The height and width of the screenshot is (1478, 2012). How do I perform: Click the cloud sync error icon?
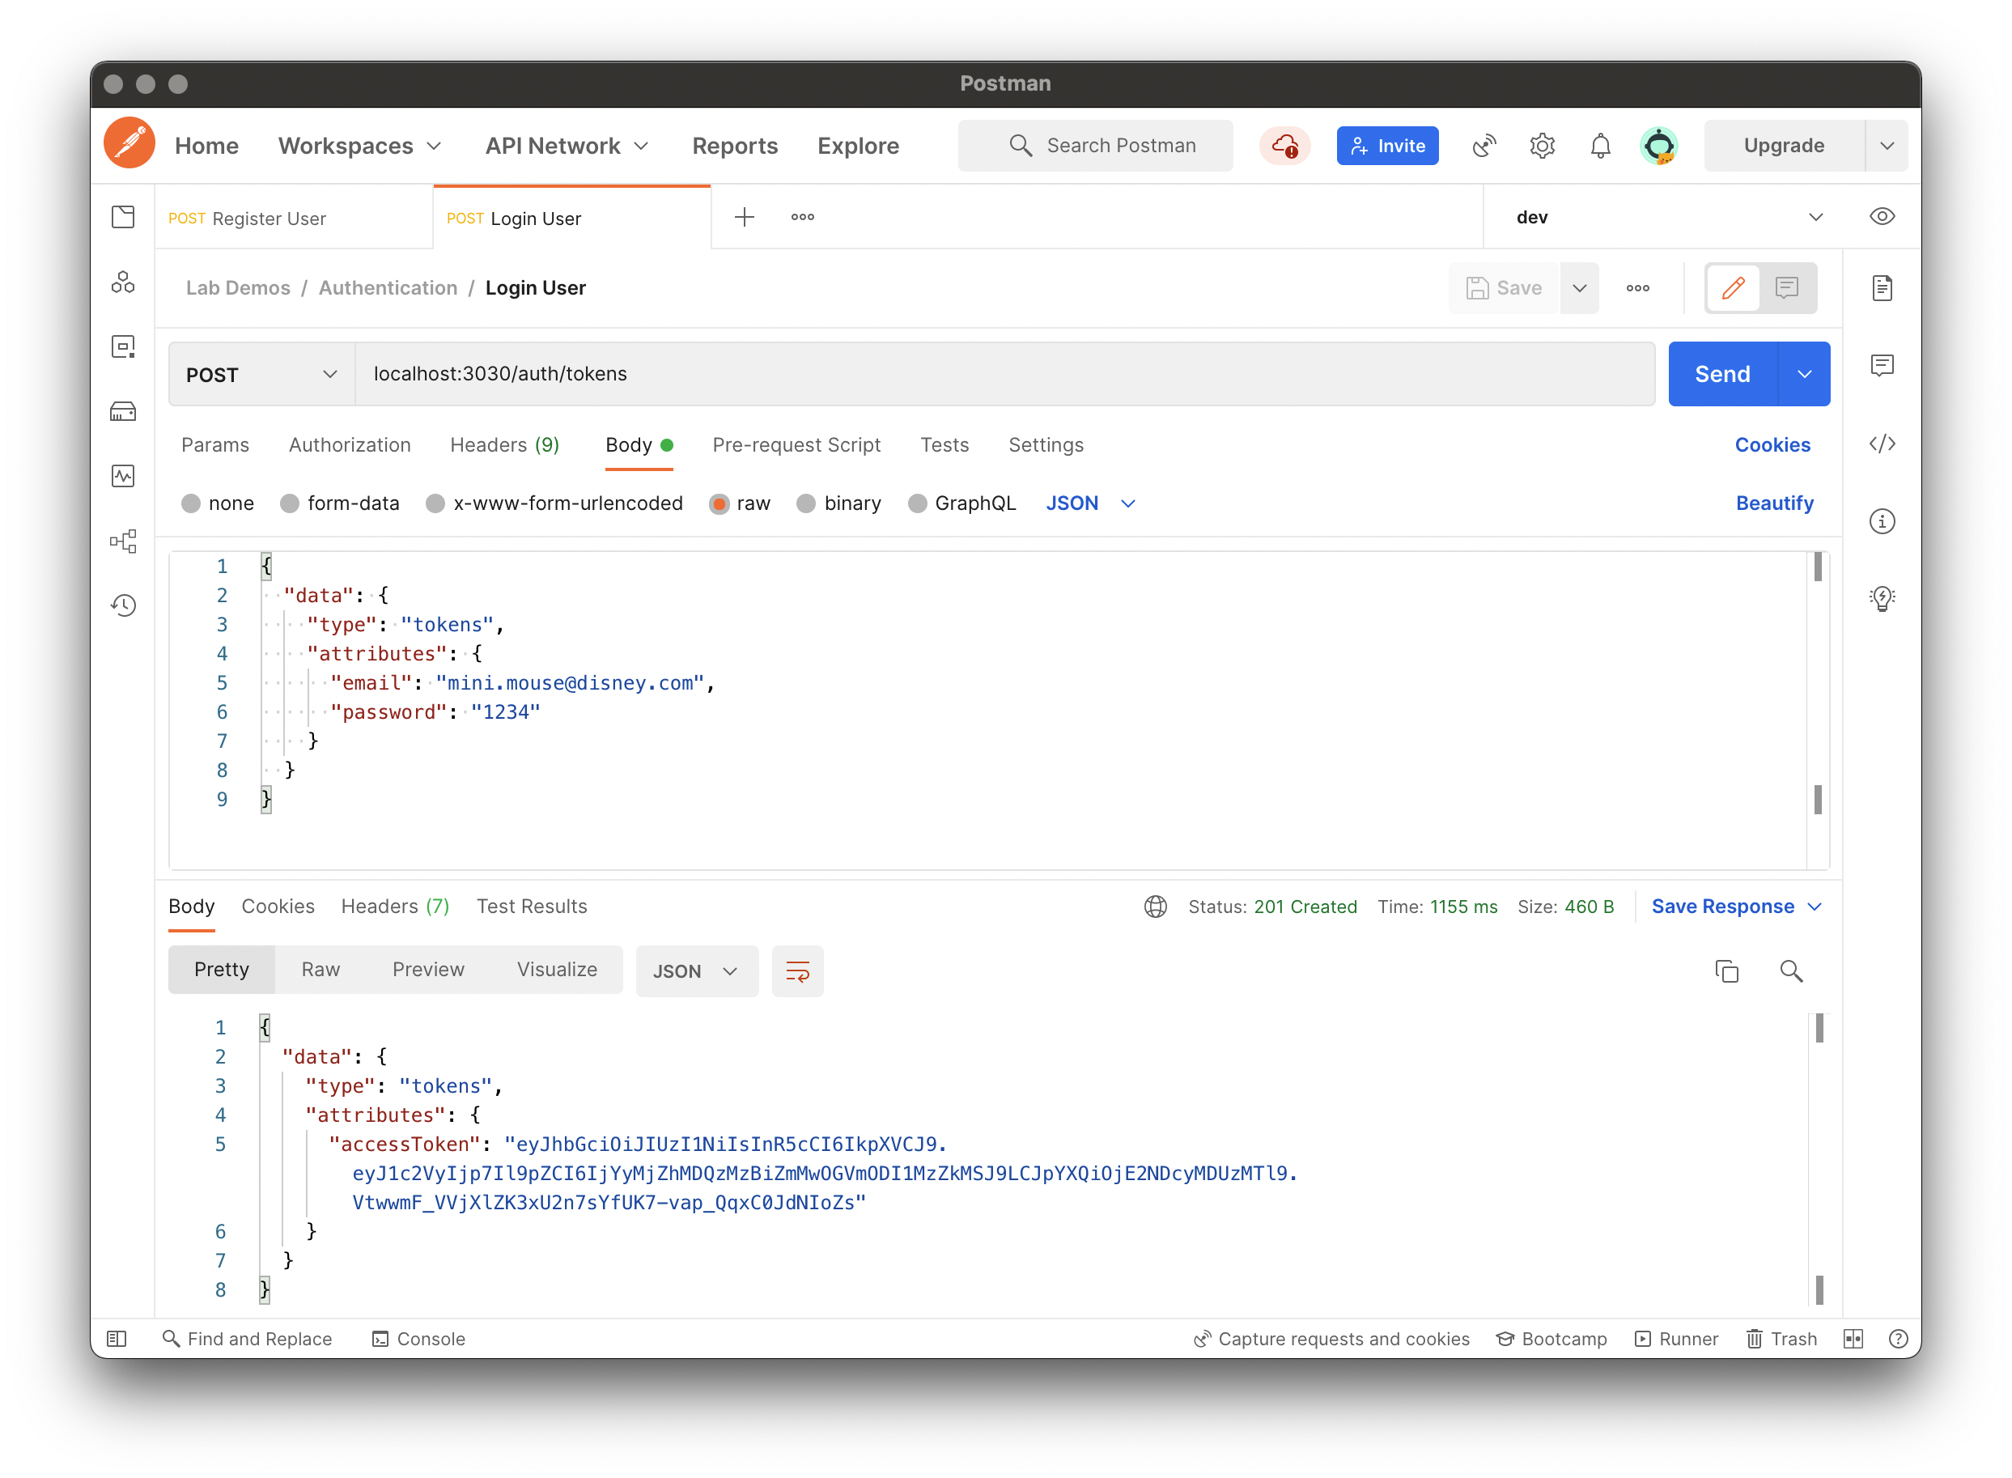[x=1285, y=145]
